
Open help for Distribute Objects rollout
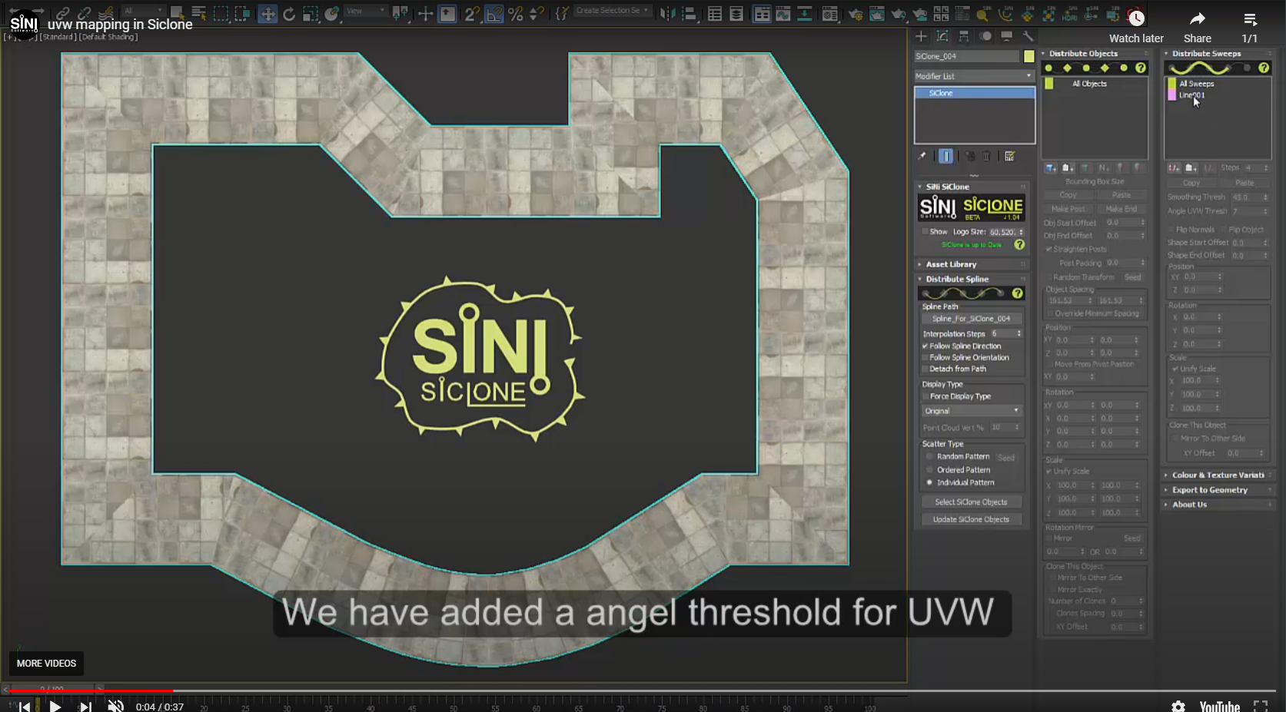(1141, 68)
